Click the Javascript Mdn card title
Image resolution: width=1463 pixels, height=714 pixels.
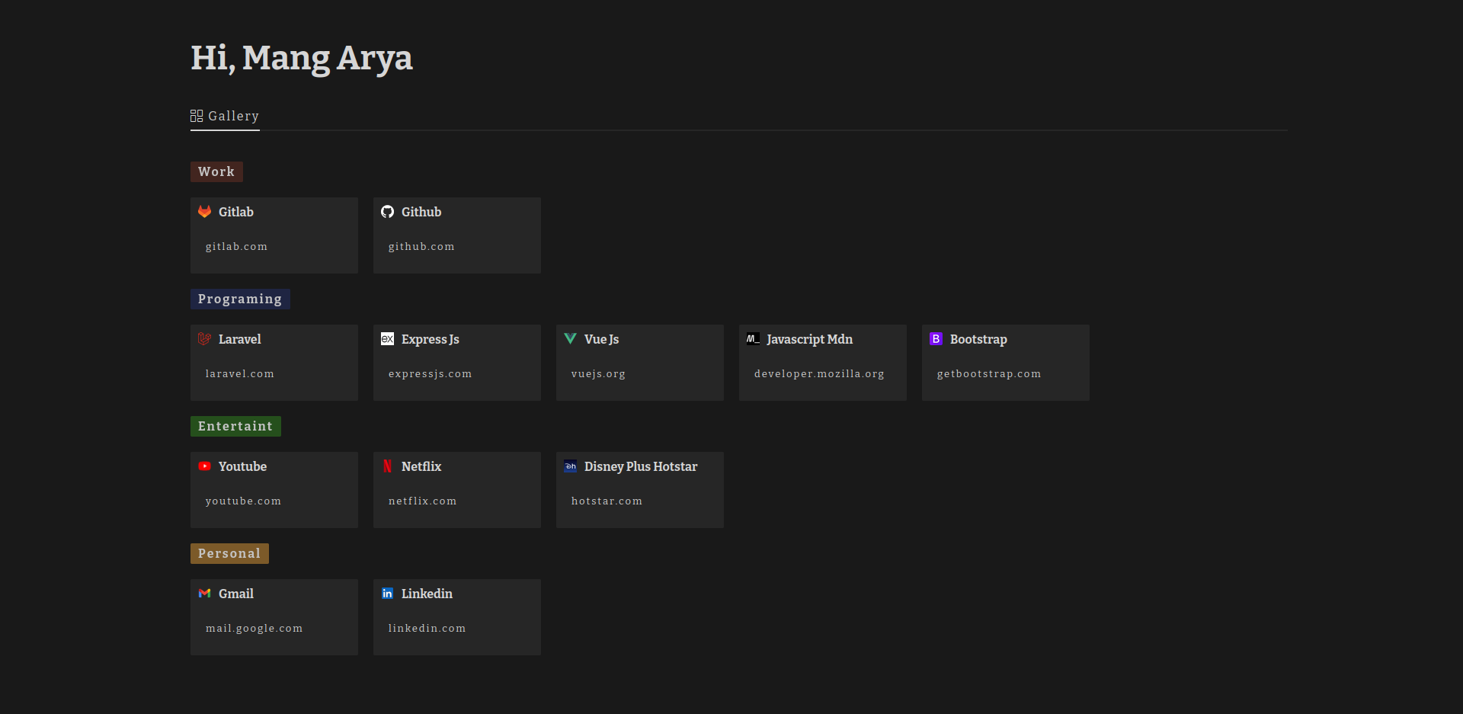click(x=810, y=339)
